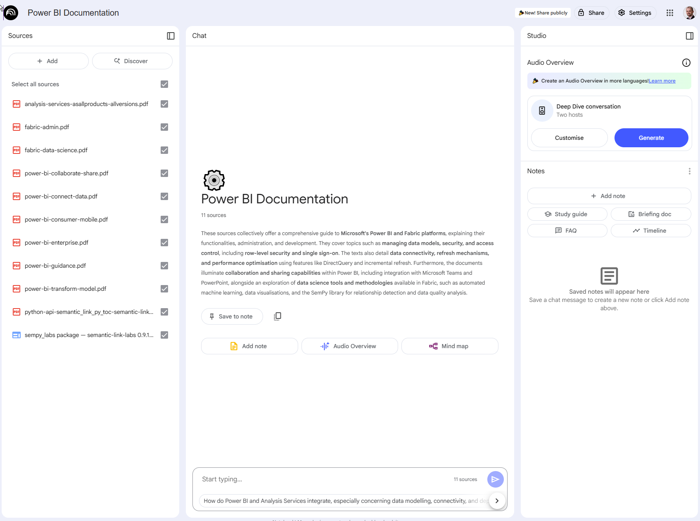The height and width of the screenshot is (521, 700).
Task: Click the notebook gear emoji icon
Action: click(214, 180)
